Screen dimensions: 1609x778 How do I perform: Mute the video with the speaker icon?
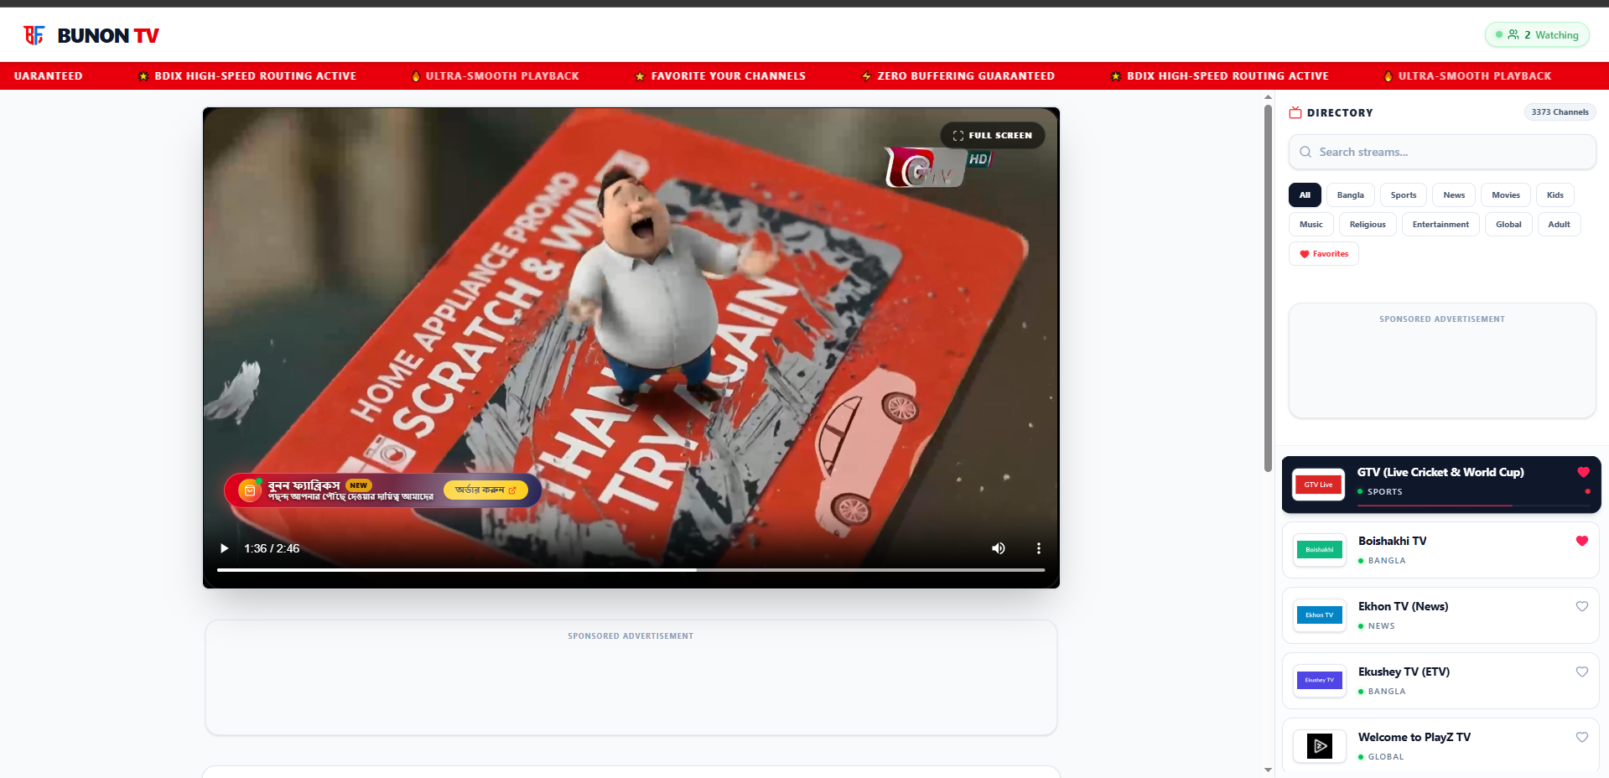(x=999, y=548)
